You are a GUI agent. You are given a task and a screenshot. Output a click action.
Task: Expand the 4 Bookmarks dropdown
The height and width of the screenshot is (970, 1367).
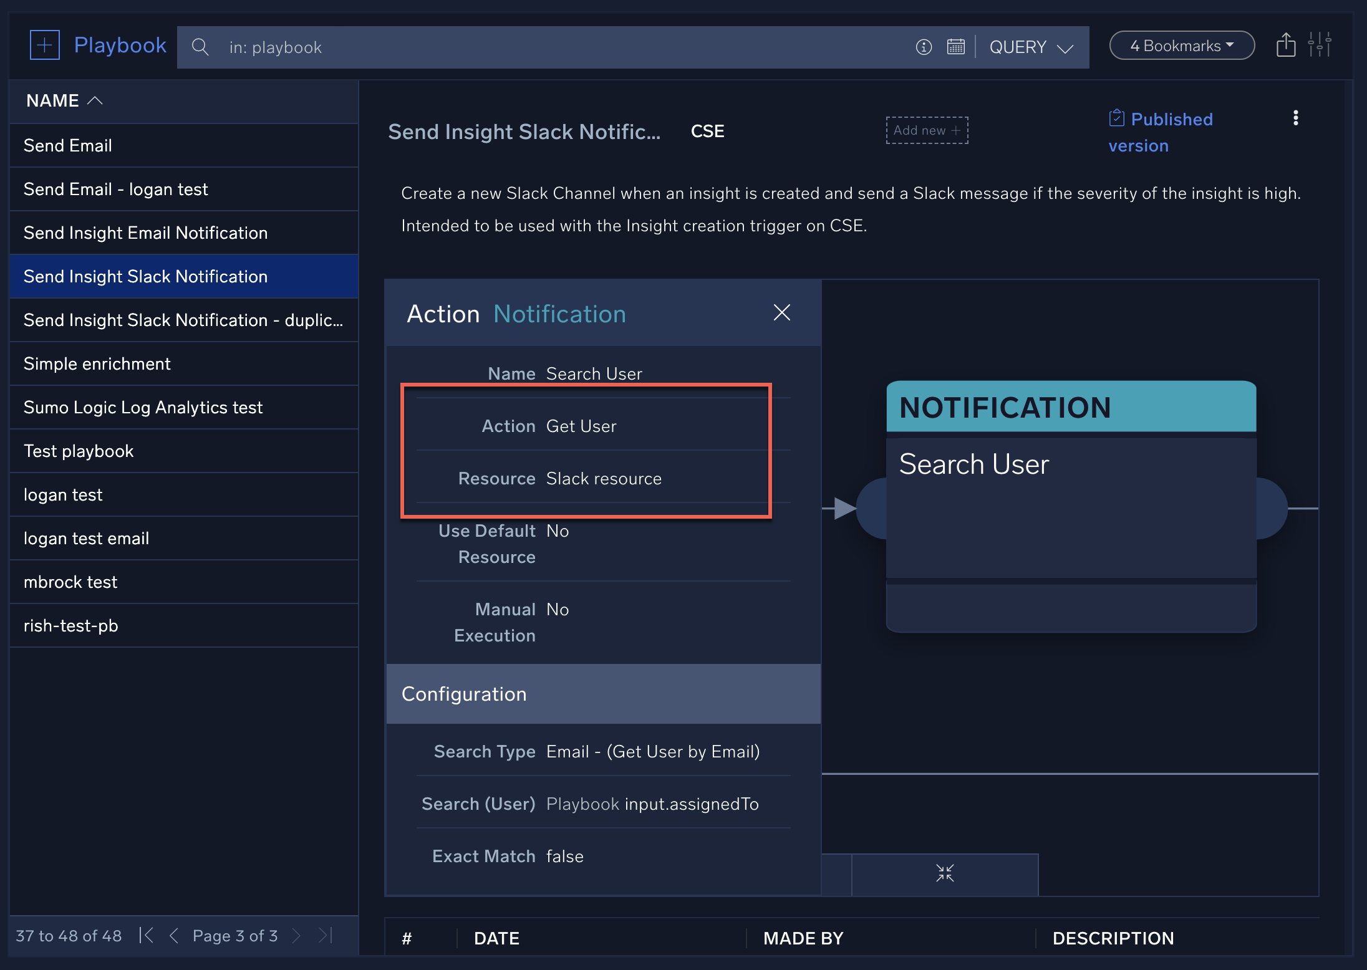[1180, 45]
